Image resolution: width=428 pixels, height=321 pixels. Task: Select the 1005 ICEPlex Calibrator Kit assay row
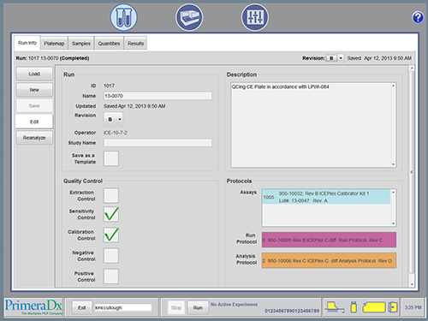[x=326, y=197]
